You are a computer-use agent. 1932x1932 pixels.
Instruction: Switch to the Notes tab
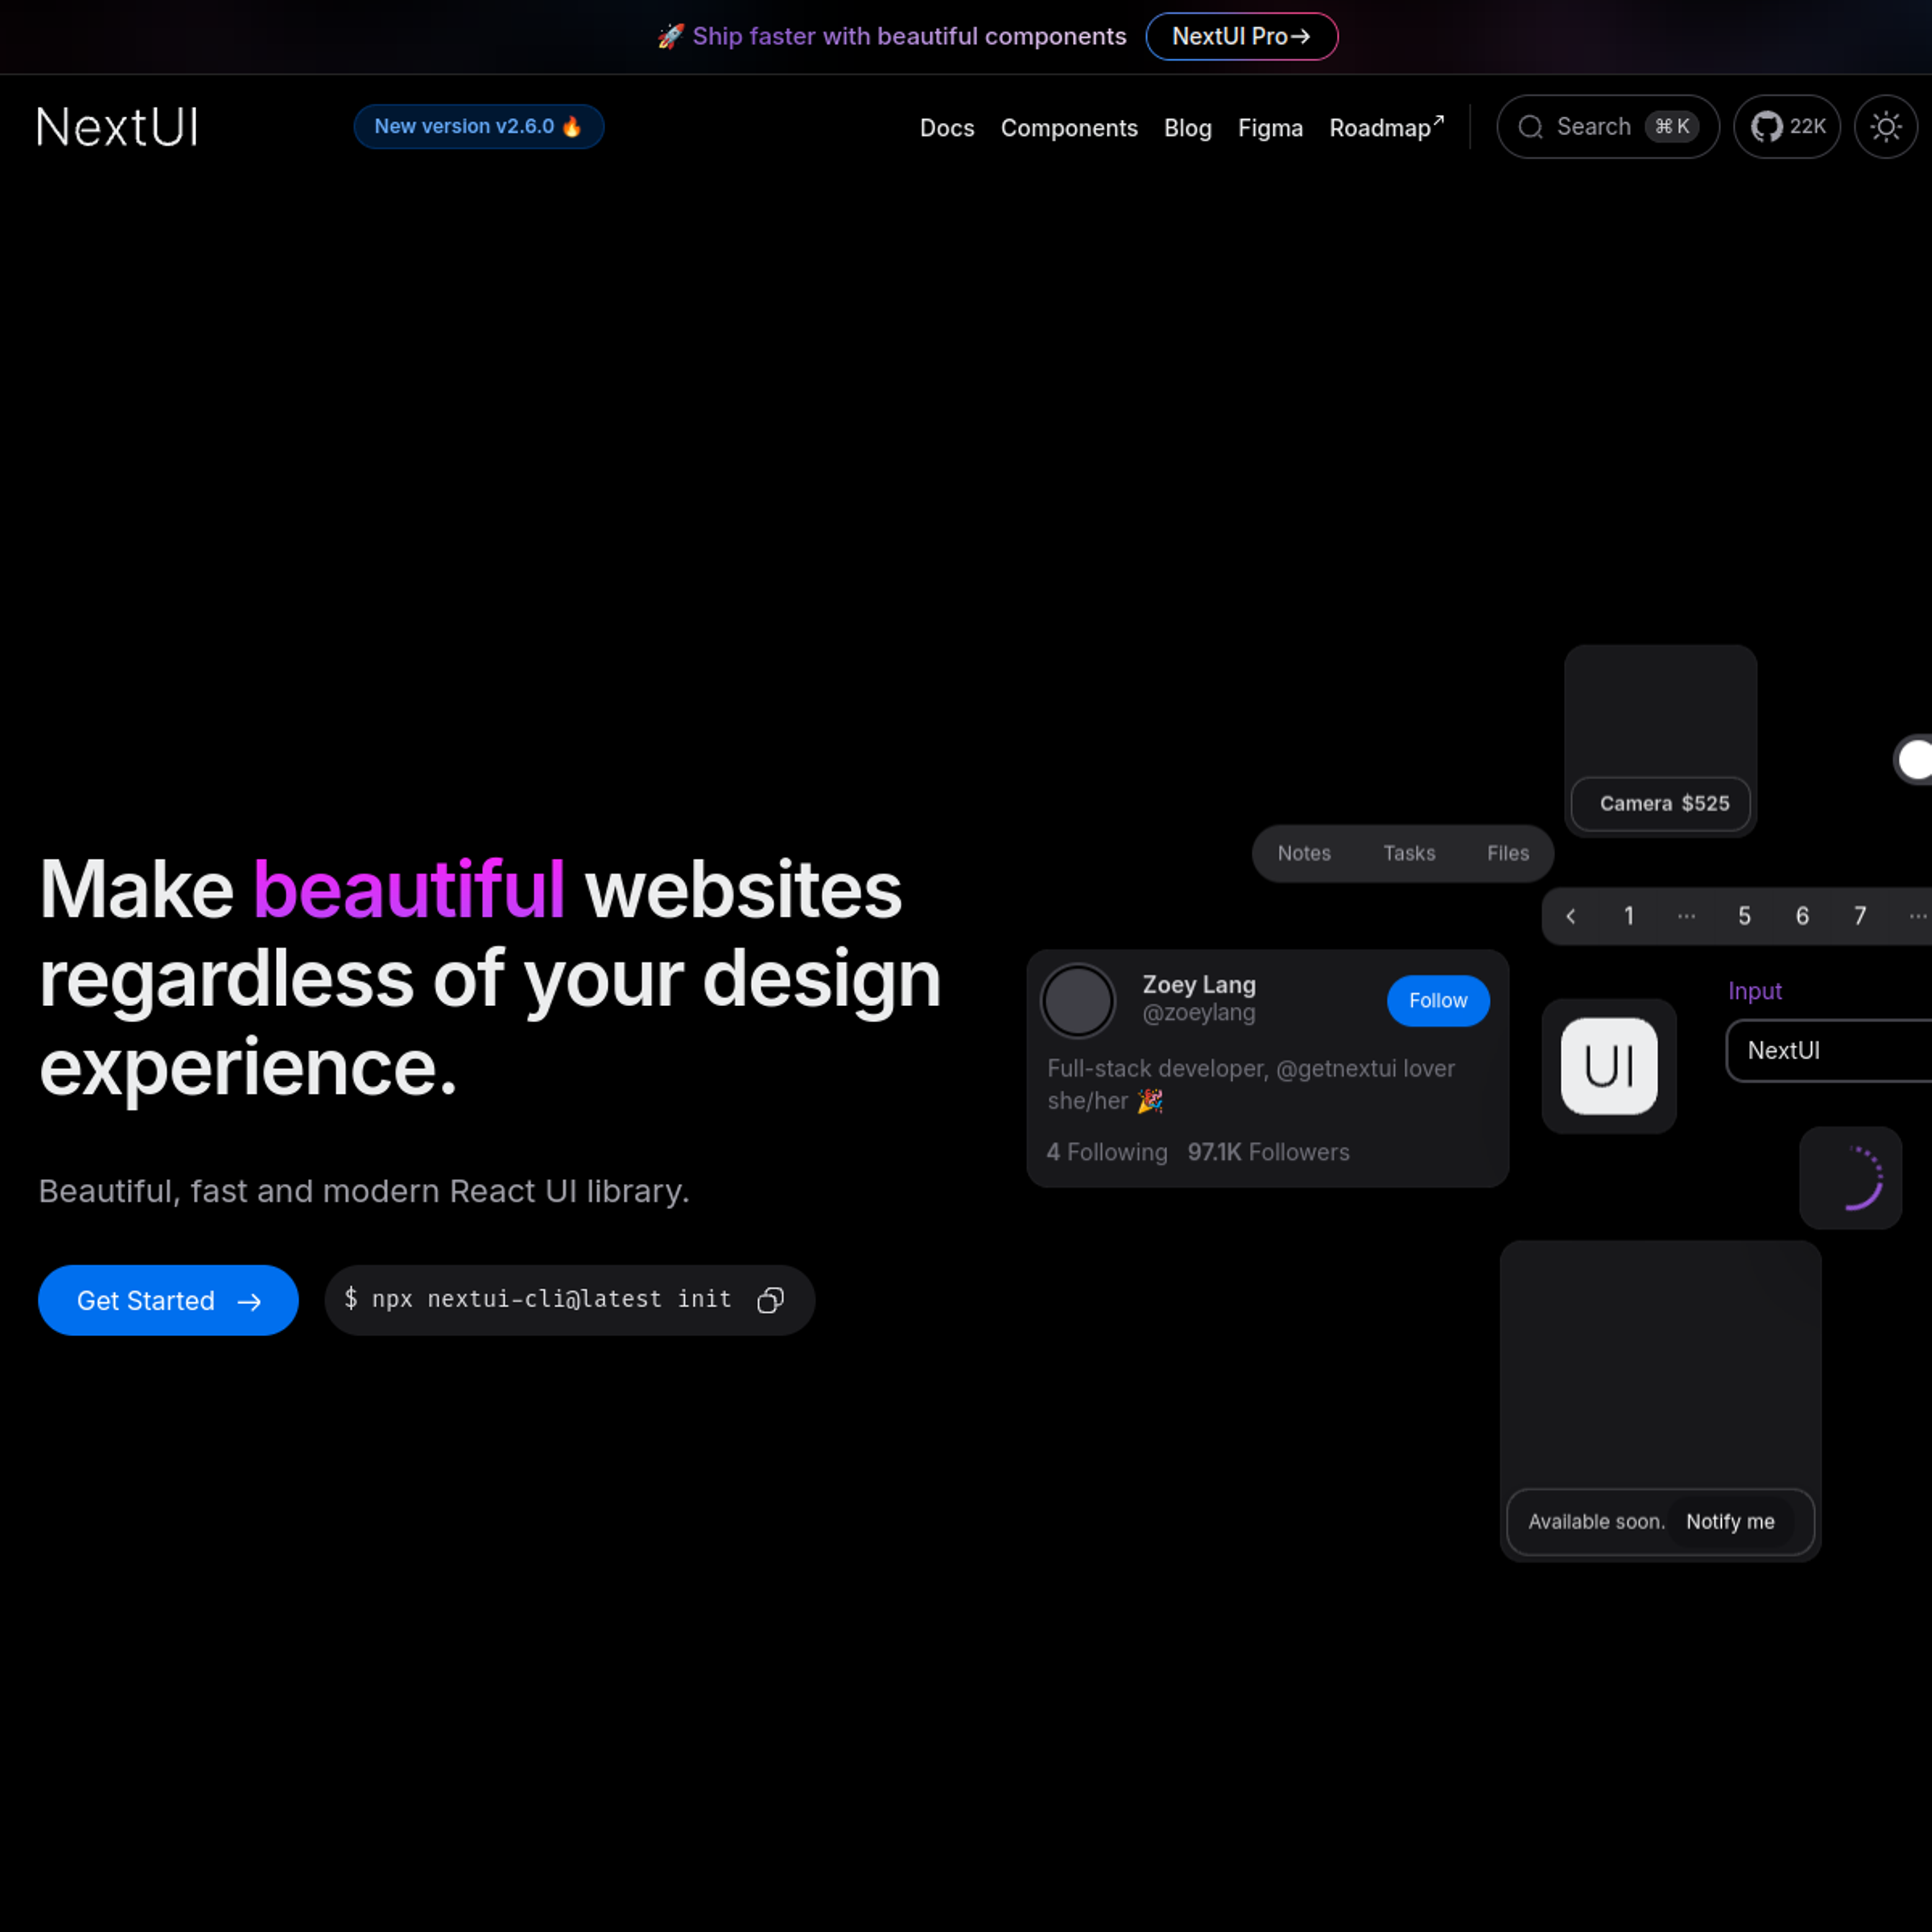click(x=1304, y=853)
